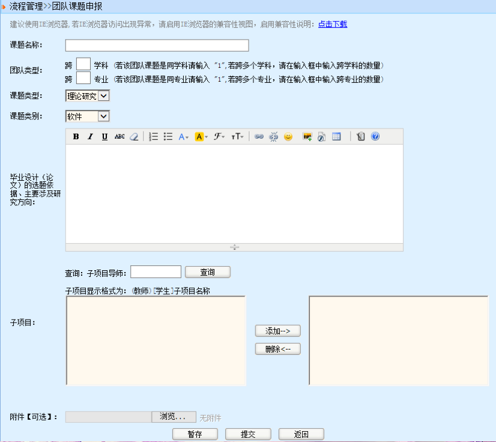Screen dimensions: 496x442
Task: Insert a bulleted list
Action: click(168, 136)
